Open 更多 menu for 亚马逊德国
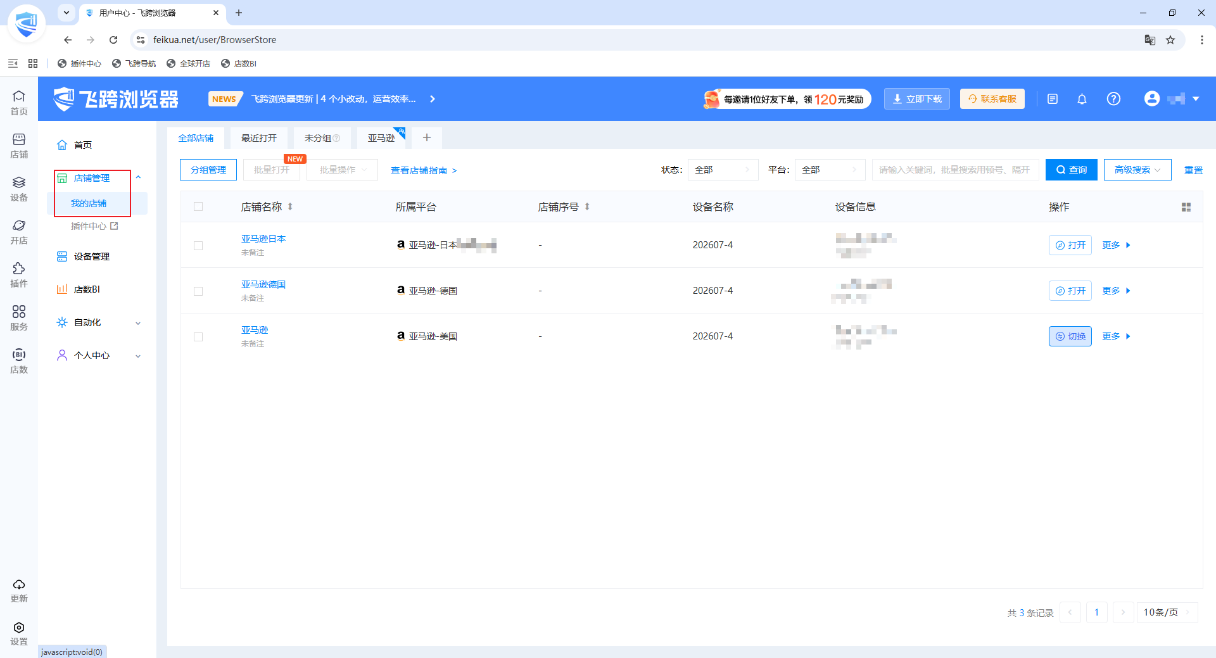 coord(1116,291)
